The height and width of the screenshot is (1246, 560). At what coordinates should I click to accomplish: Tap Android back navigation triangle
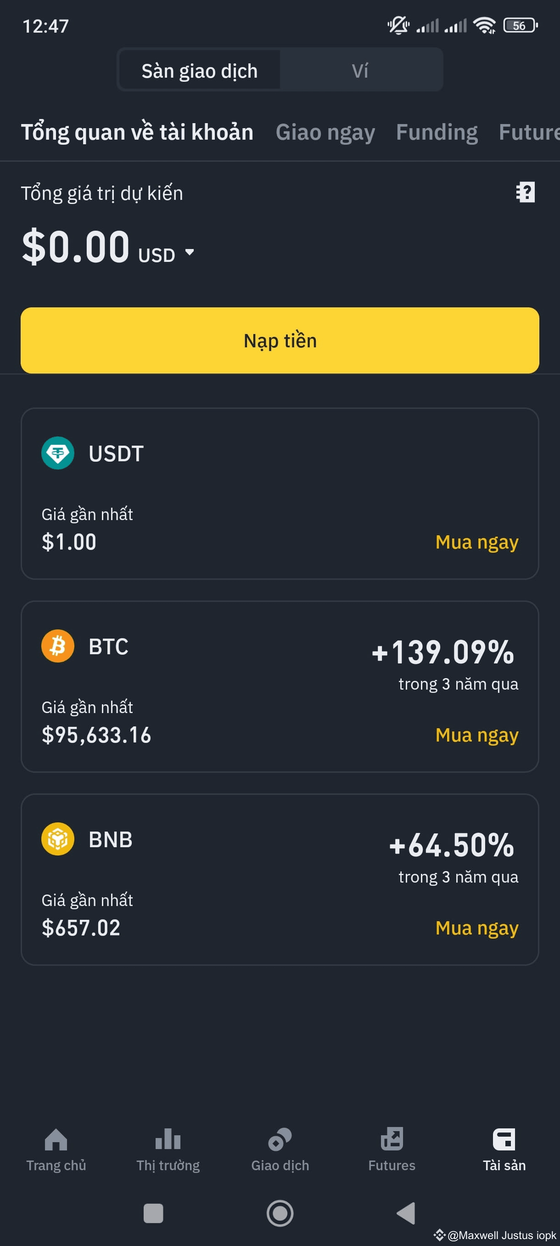pyautogui.click(x=406, y=1213)
